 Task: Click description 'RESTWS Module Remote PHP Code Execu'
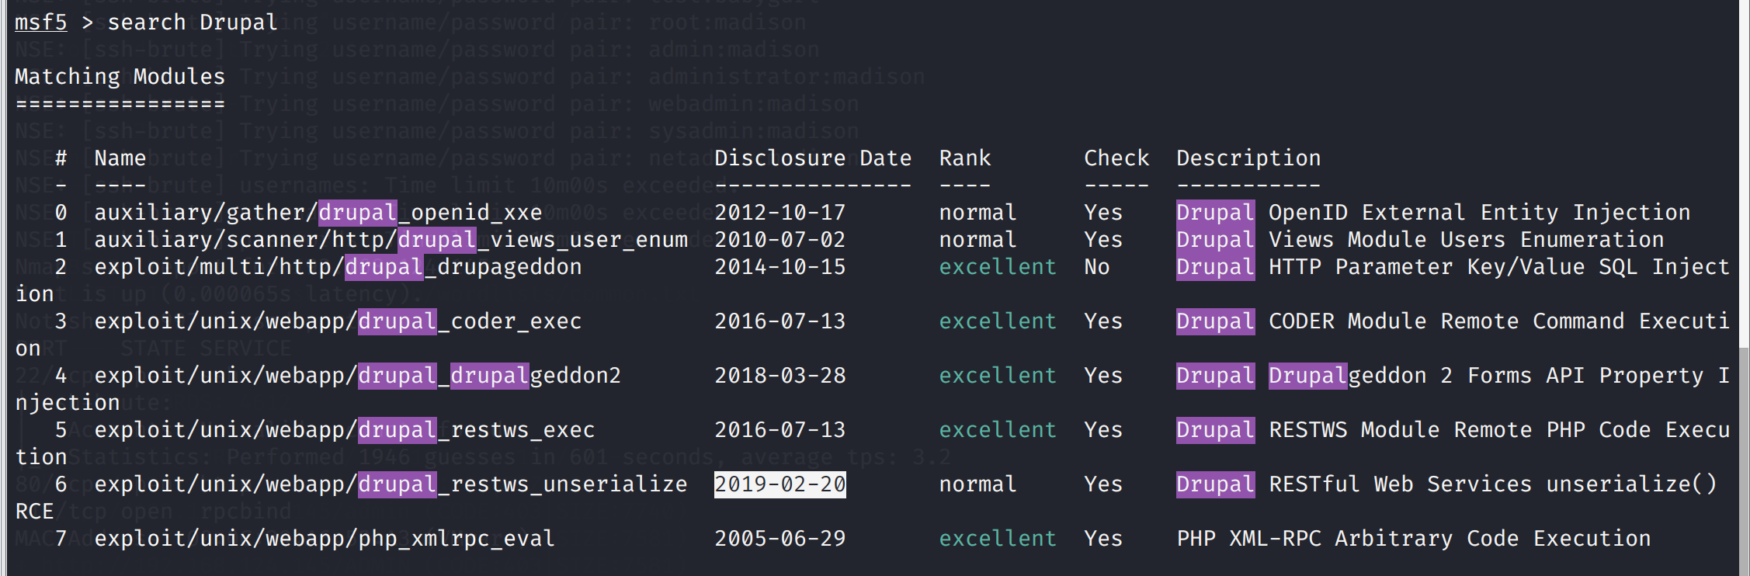point(1499,430)
